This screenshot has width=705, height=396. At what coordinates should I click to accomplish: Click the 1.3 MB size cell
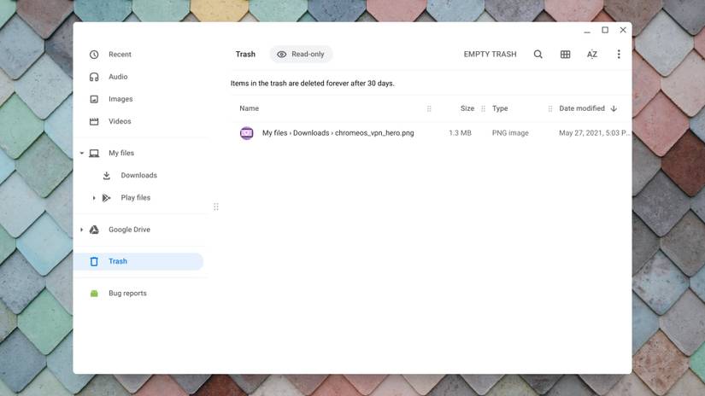coord(460,133)
